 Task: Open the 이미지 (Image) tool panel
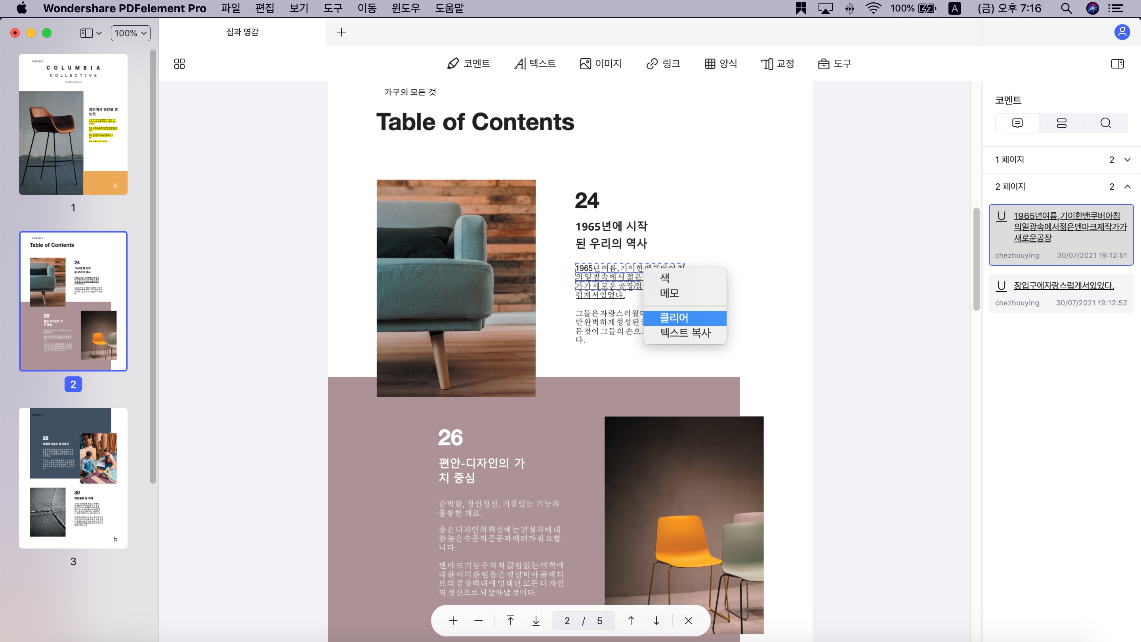(x=600, y=64)
